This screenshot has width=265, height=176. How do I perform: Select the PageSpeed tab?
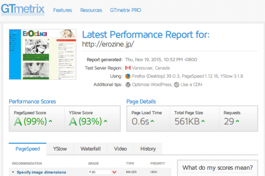tap(28, 149)
